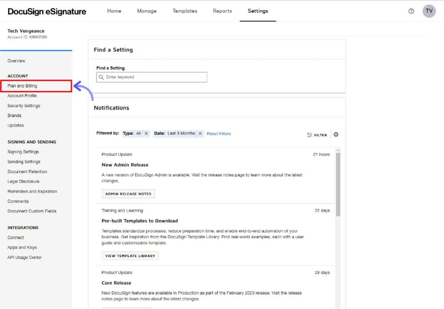The image size is (444, 309).
Task: Open Signing Settings
Action: click(x=23, y=152)
